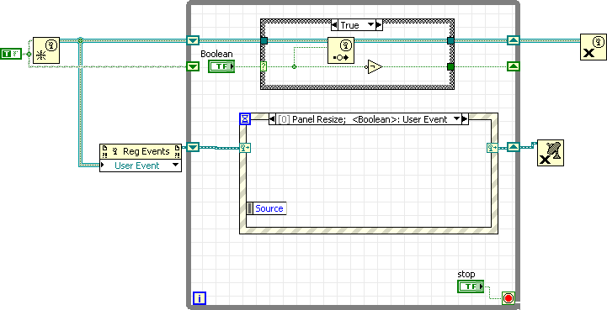Select the stop button terminal
Viewport: 607px width, 310px height.
pyautogui.click(x=471, y=286)
